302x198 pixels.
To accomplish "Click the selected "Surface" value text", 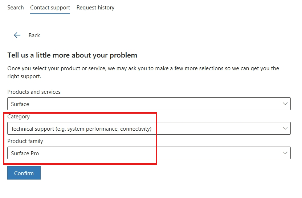I will 20,104.
